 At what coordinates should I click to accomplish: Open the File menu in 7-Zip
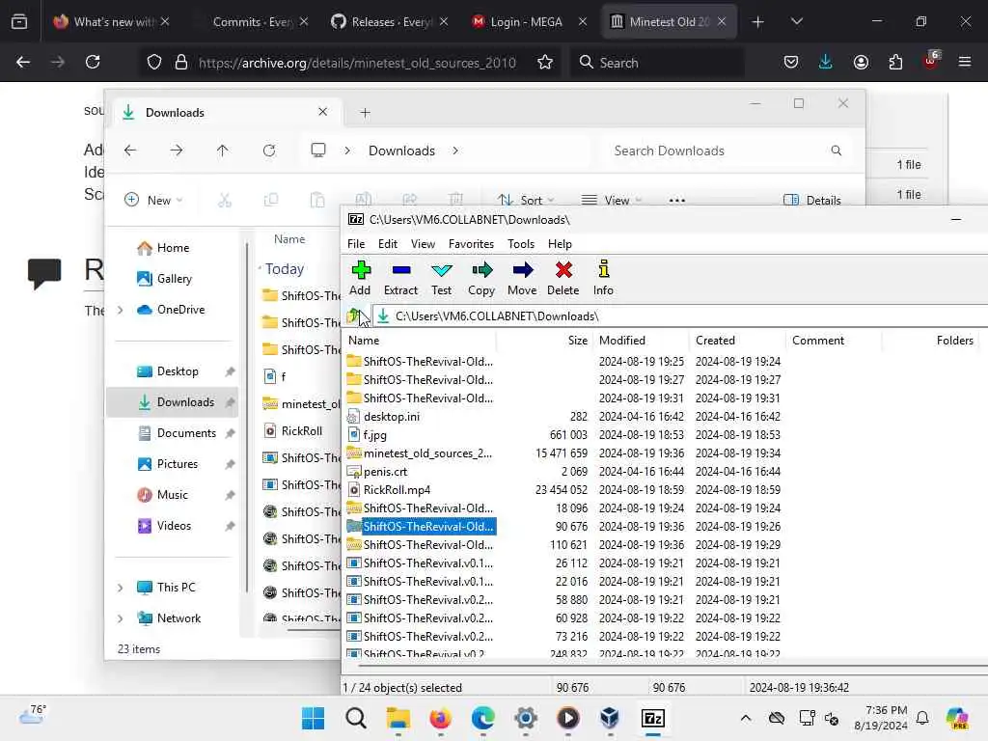click(x=356, y=244)
